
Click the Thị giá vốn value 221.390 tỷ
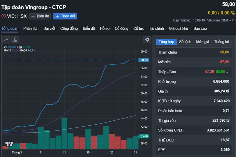221,120
